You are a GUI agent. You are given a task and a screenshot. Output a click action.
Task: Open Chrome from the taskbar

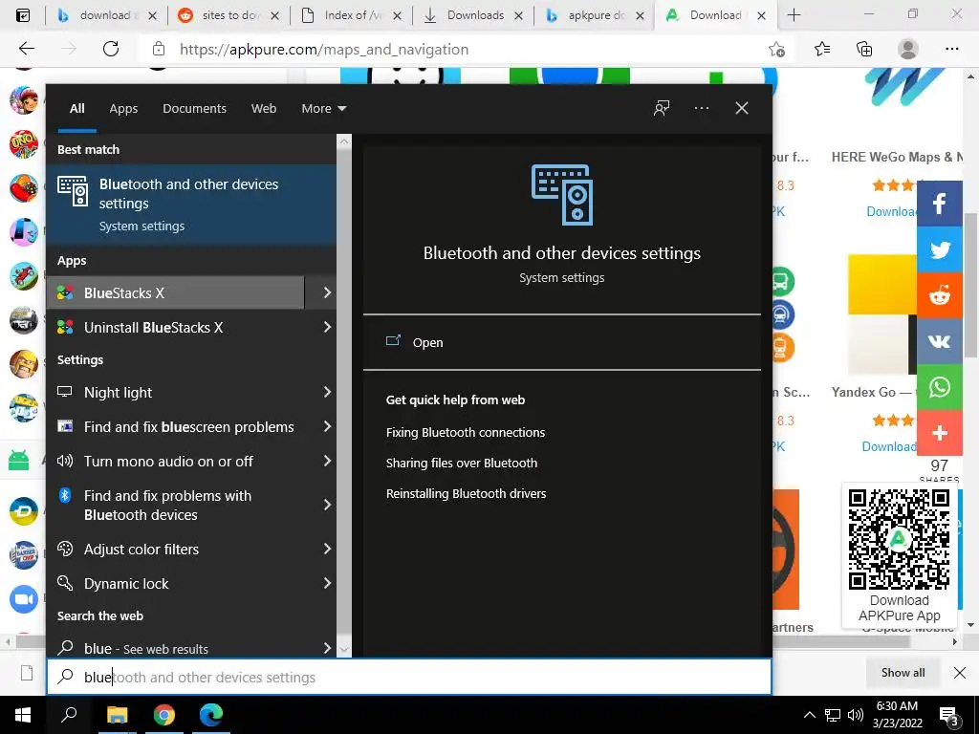(164, 715)
